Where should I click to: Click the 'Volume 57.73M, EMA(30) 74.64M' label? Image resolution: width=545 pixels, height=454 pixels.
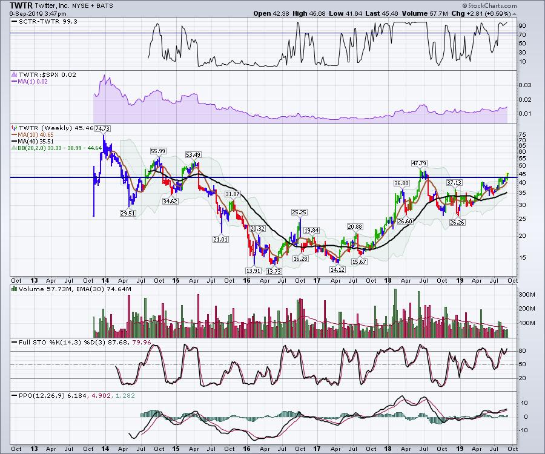tap(75, 289)
